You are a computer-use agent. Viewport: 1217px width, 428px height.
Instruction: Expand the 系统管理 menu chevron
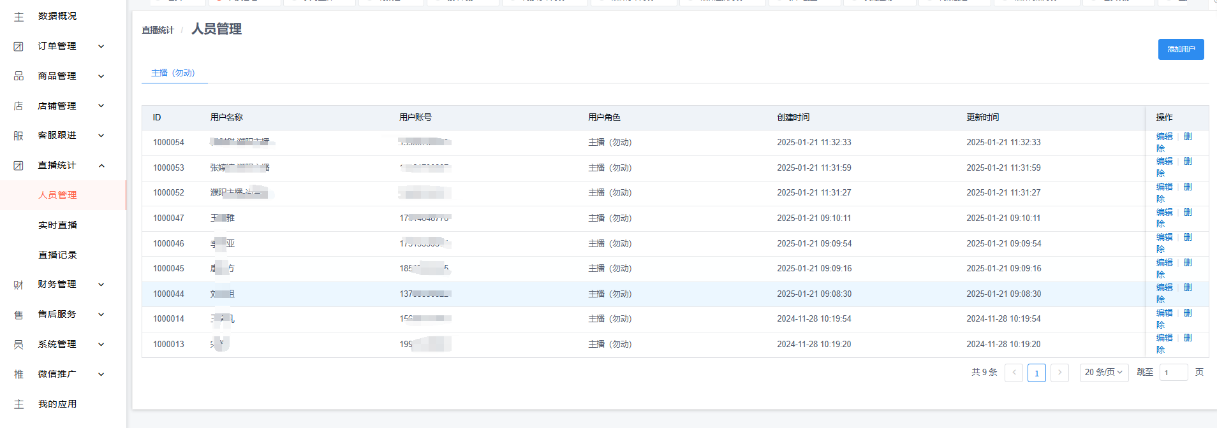click(101, 345)
